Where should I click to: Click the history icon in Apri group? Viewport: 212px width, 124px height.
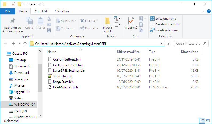point(141,31)
